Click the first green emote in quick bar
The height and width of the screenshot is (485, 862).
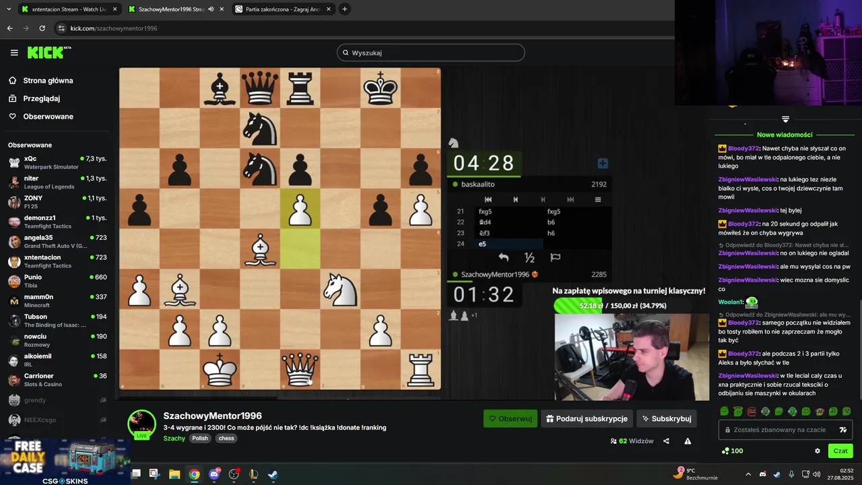[x=725, y=411]
